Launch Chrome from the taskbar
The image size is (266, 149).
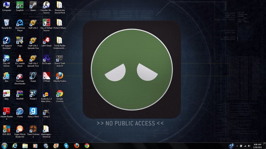(87, 146)
